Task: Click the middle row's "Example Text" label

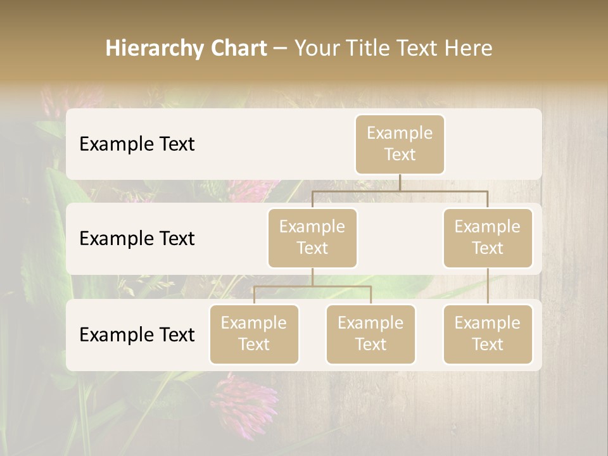Action: click(137, 239)
